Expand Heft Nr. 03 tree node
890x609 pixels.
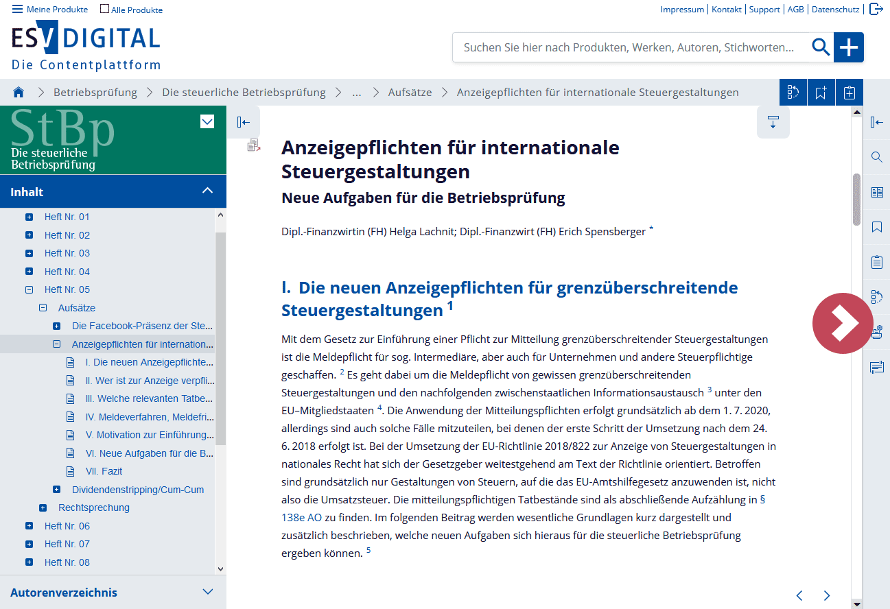29,253
